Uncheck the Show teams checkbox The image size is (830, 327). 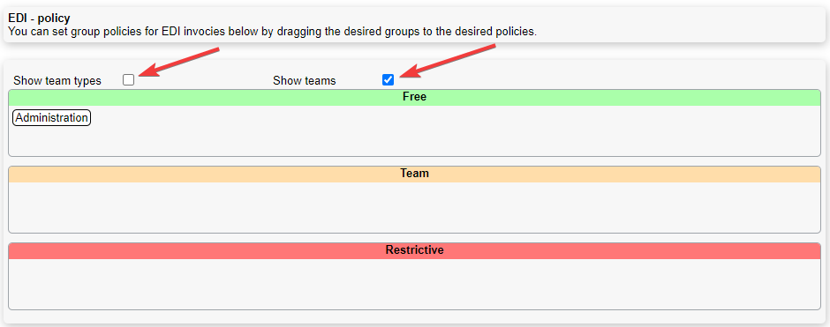click(x=388, y=80)
